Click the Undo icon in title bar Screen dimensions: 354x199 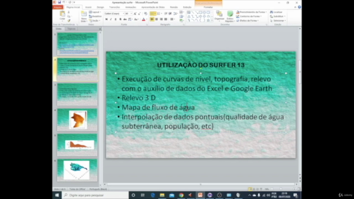[x=64, y=2]
